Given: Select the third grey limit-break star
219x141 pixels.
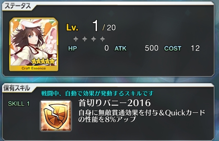Looking at the screenshot, I should (93, 39).
